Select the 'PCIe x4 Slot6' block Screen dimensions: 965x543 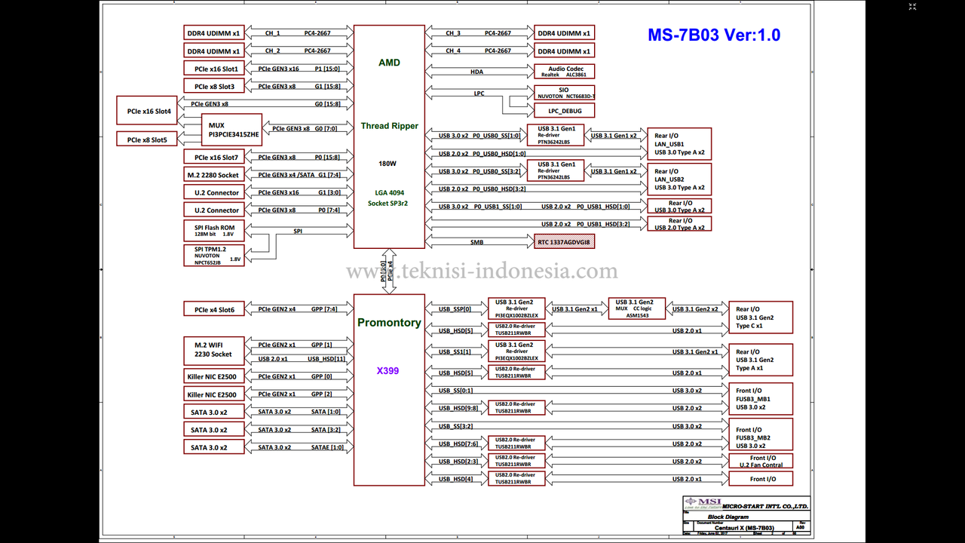214,309
